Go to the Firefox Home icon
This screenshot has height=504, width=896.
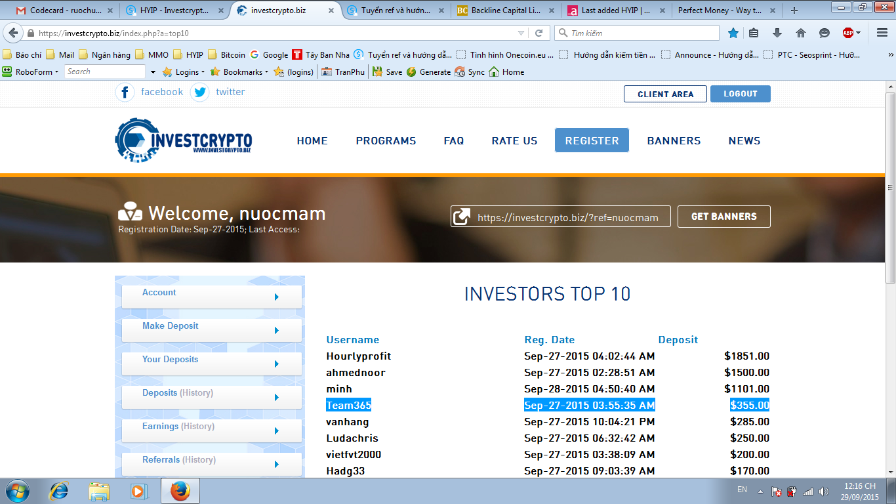801,33
